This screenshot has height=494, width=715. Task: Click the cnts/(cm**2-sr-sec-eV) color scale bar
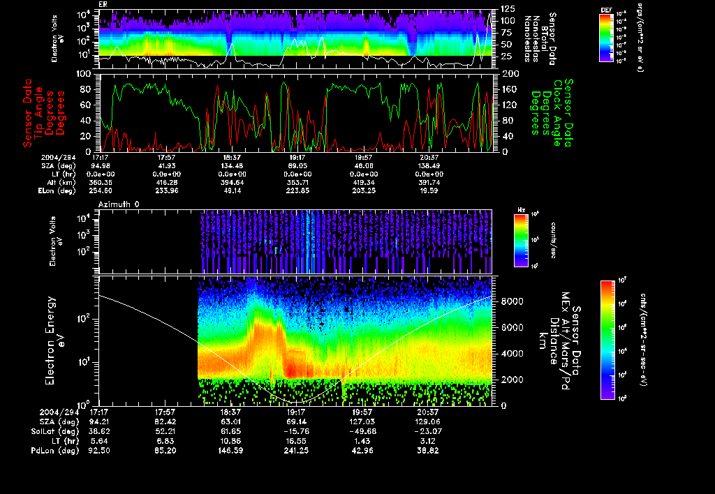click(607, 340)
